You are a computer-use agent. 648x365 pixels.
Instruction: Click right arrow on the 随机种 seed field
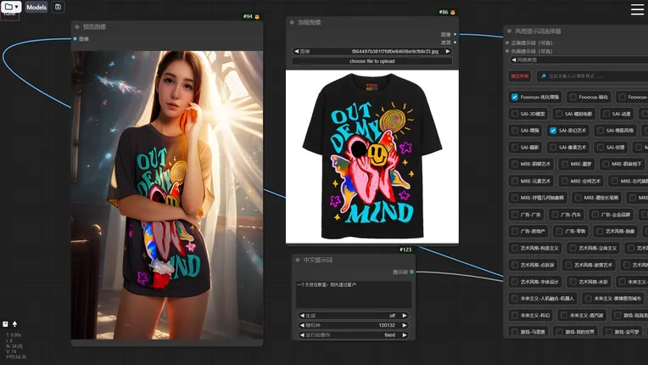pos(405,325)
